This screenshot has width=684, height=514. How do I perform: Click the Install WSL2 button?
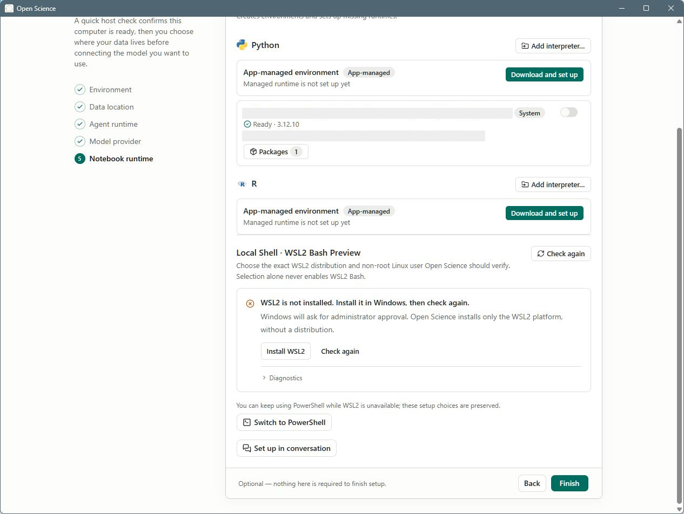tap(285, 351)
